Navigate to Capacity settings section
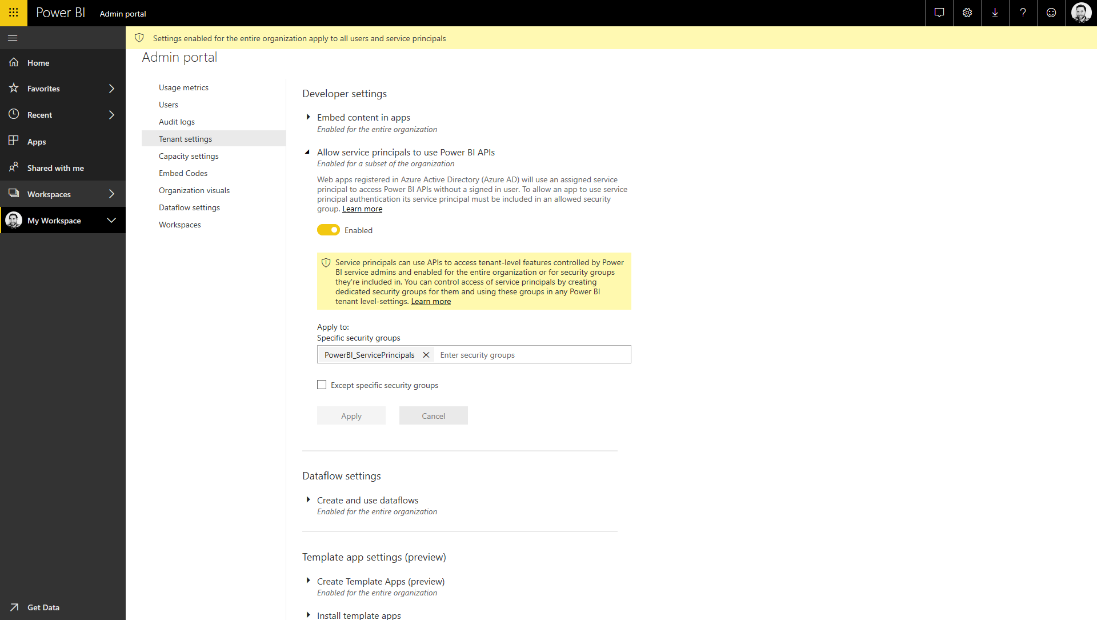Viewport: 1097px width, 620px height. pyautogui.click(x=189, y=156)
